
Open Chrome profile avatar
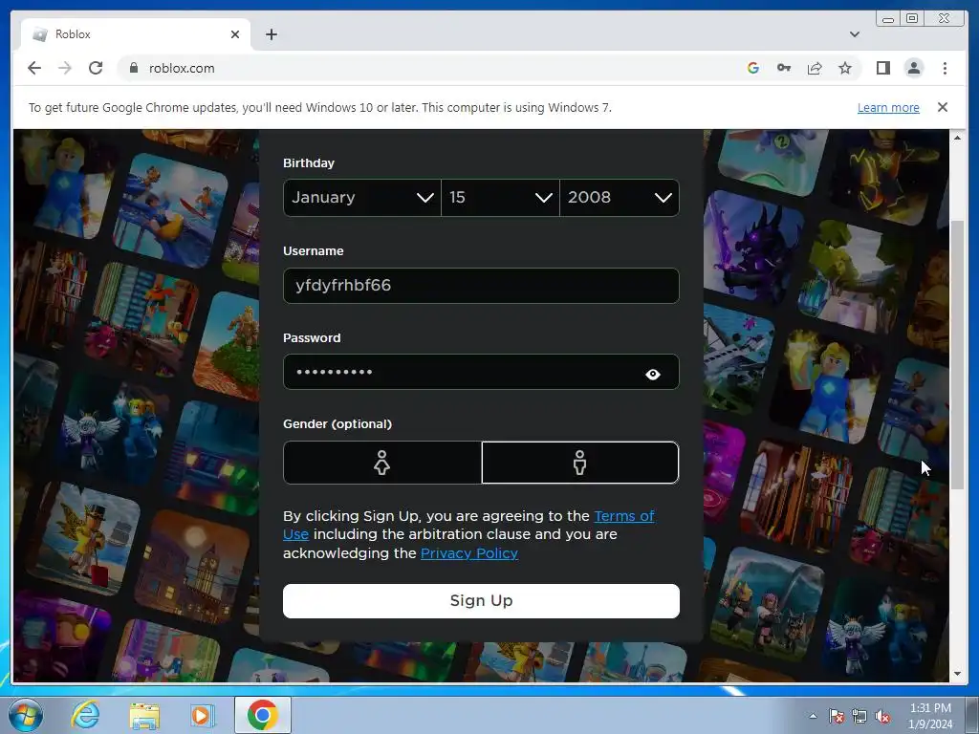[913, 68]
